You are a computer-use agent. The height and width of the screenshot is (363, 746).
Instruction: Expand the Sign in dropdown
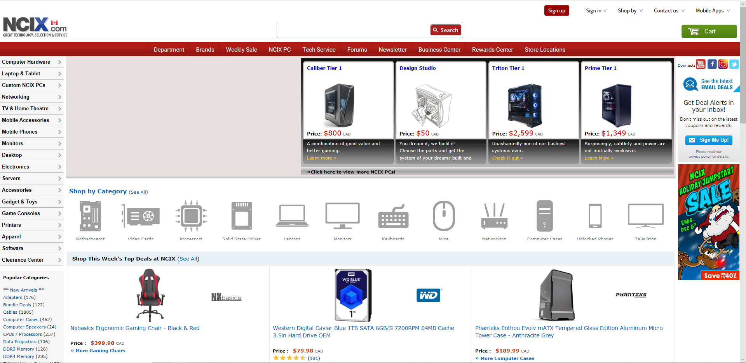[x=596, y=10]
